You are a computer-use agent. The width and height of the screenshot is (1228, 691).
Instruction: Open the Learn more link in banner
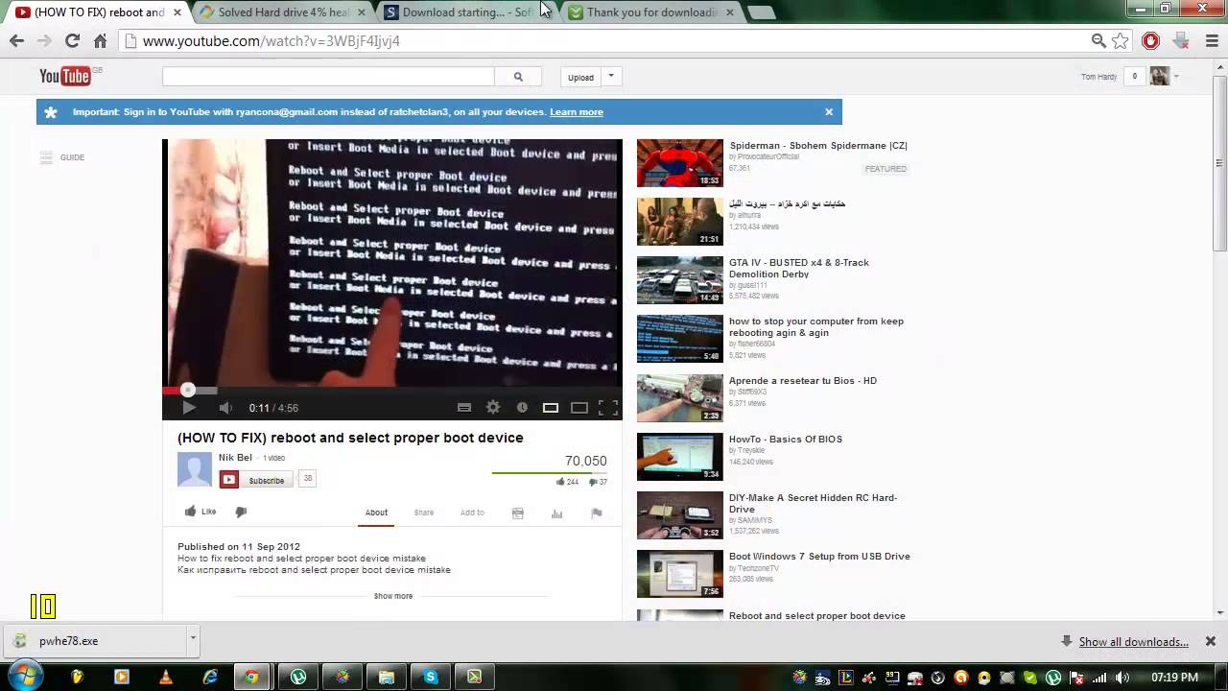(x=577, y=112)
